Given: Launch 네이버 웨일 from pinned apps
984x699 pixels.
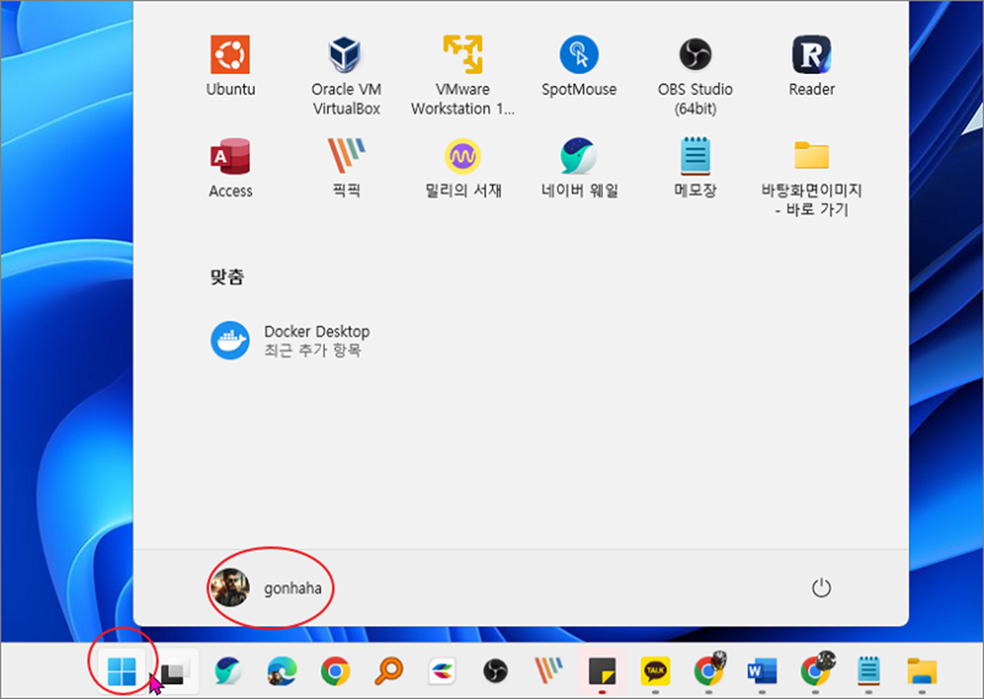Looking at the screenshot, I should point(579,168).
